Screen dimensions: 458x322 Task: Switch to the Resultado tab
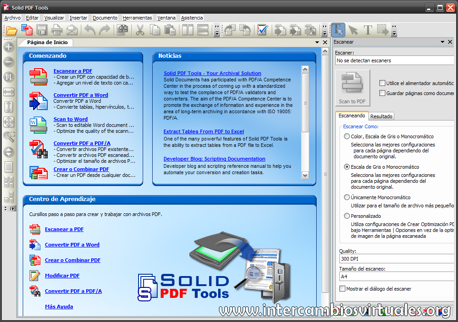[x=381, y=116]
